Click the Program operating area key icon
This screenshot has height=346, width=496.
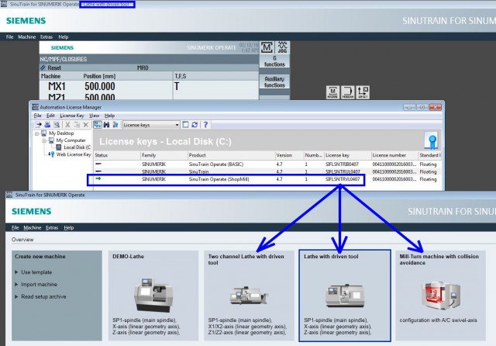click(x=348, y=92)
